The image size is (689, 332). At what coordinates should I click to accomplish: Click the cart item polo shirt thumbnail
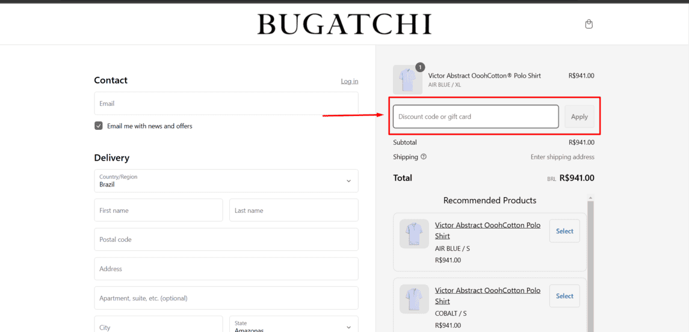(408, 80)
